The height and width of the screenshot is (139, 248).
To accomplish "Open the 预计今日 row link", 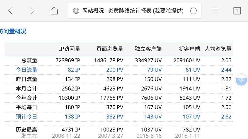I will click(27, 117).
